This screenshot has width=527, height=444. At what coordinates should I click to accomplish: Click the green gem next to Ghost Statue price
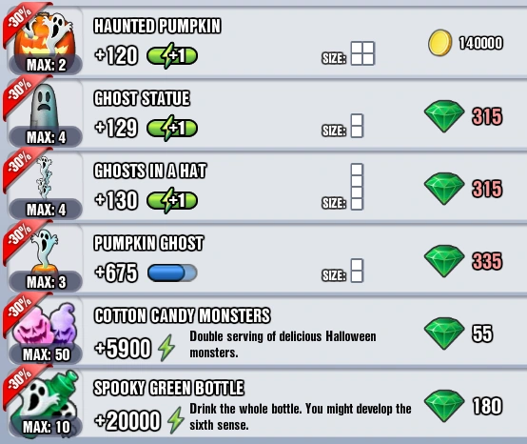tap(444, 116)
